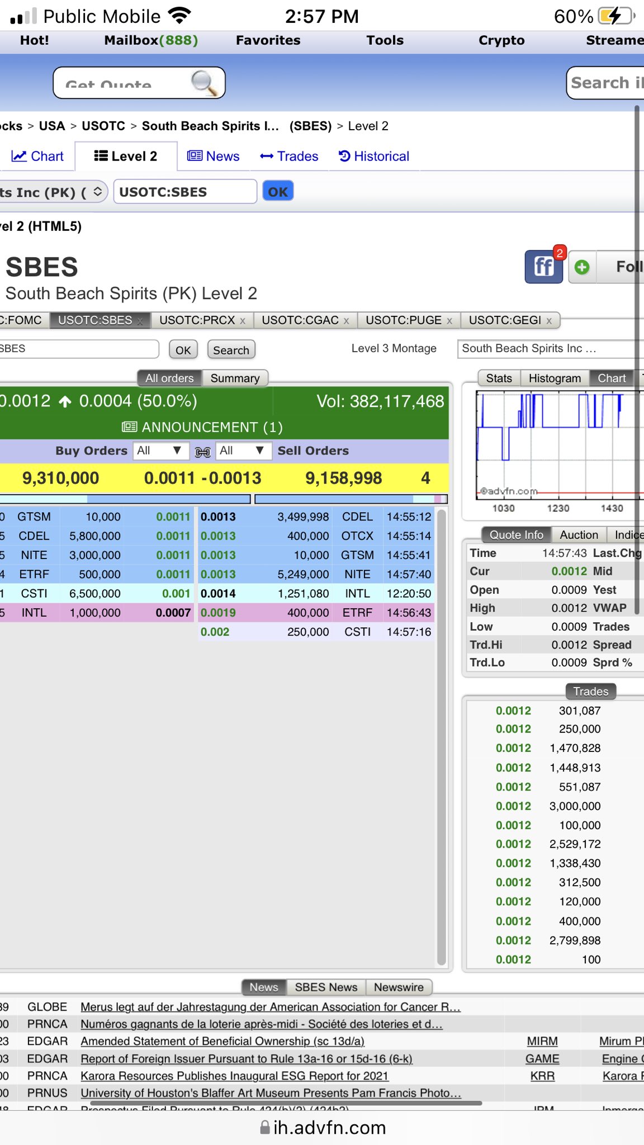
Task: Open the Historical tab
Action: pos(374,156)
